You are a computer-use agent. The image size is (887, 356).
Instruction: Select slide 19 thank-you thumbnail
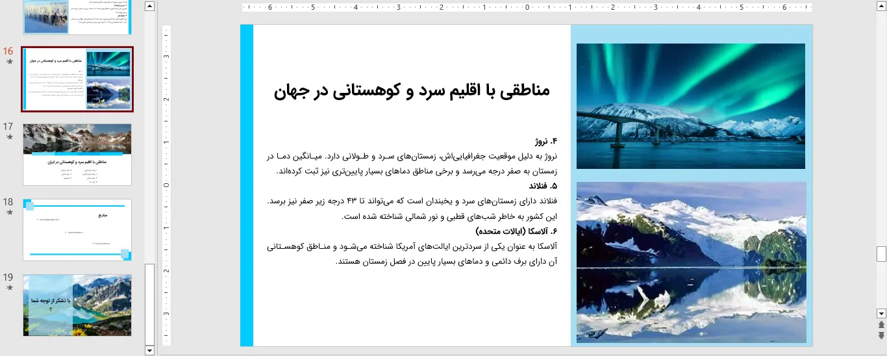[x=77, y=305]
